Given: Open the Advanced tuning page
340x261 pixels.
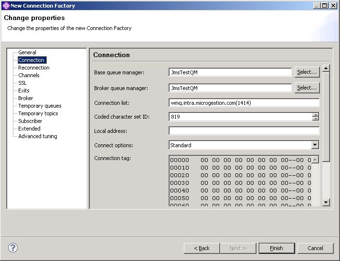Looking at the screenshot, I should pyautogui.click(x=38, y=136).
